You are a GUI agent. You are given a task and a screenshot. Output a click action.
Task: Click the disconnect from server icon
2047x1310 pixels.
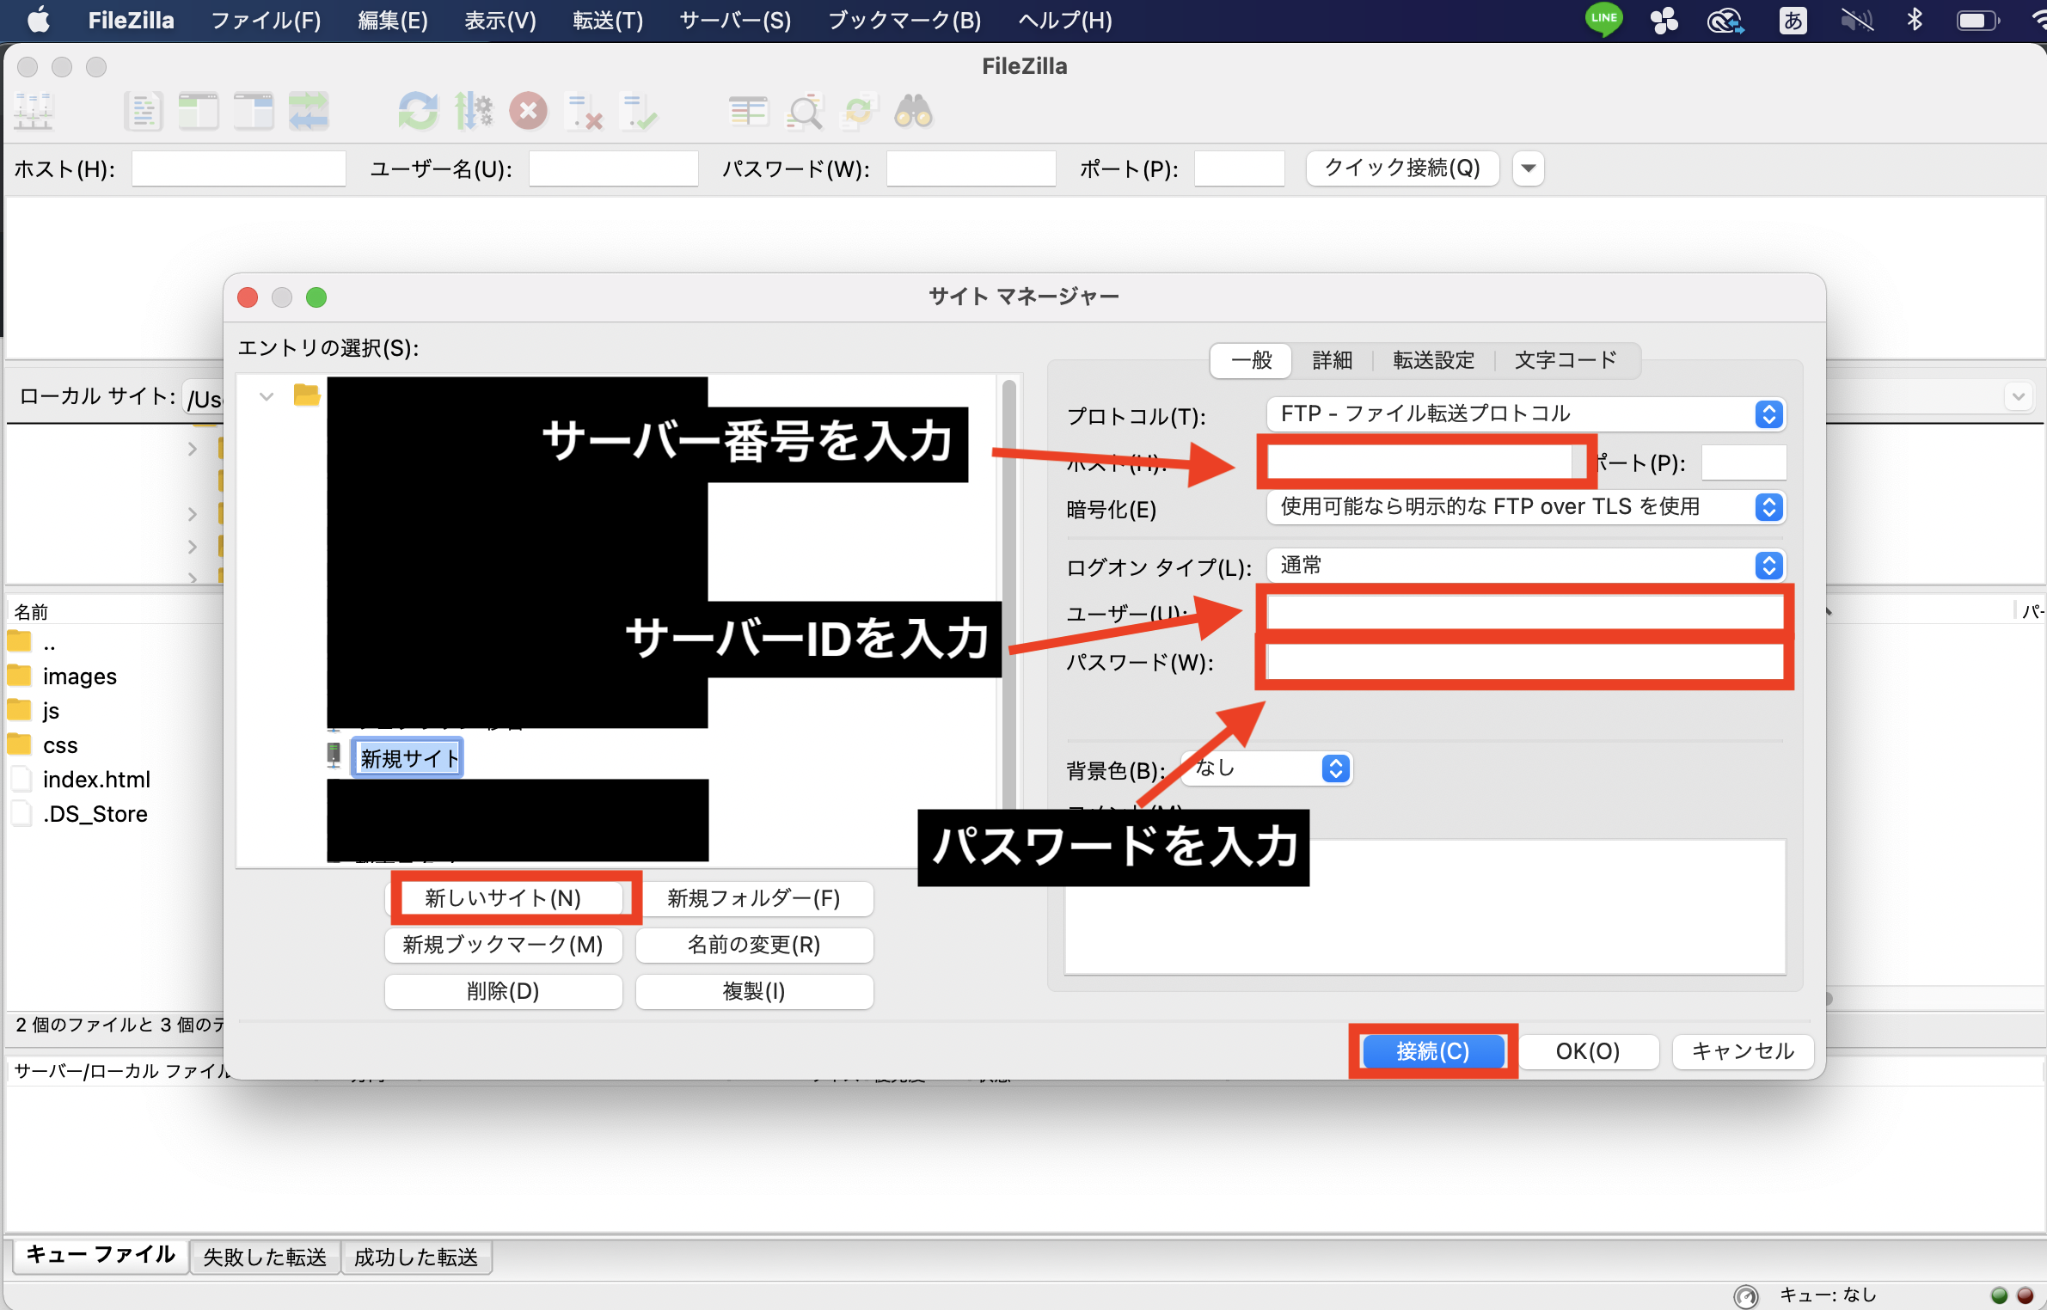584,112
